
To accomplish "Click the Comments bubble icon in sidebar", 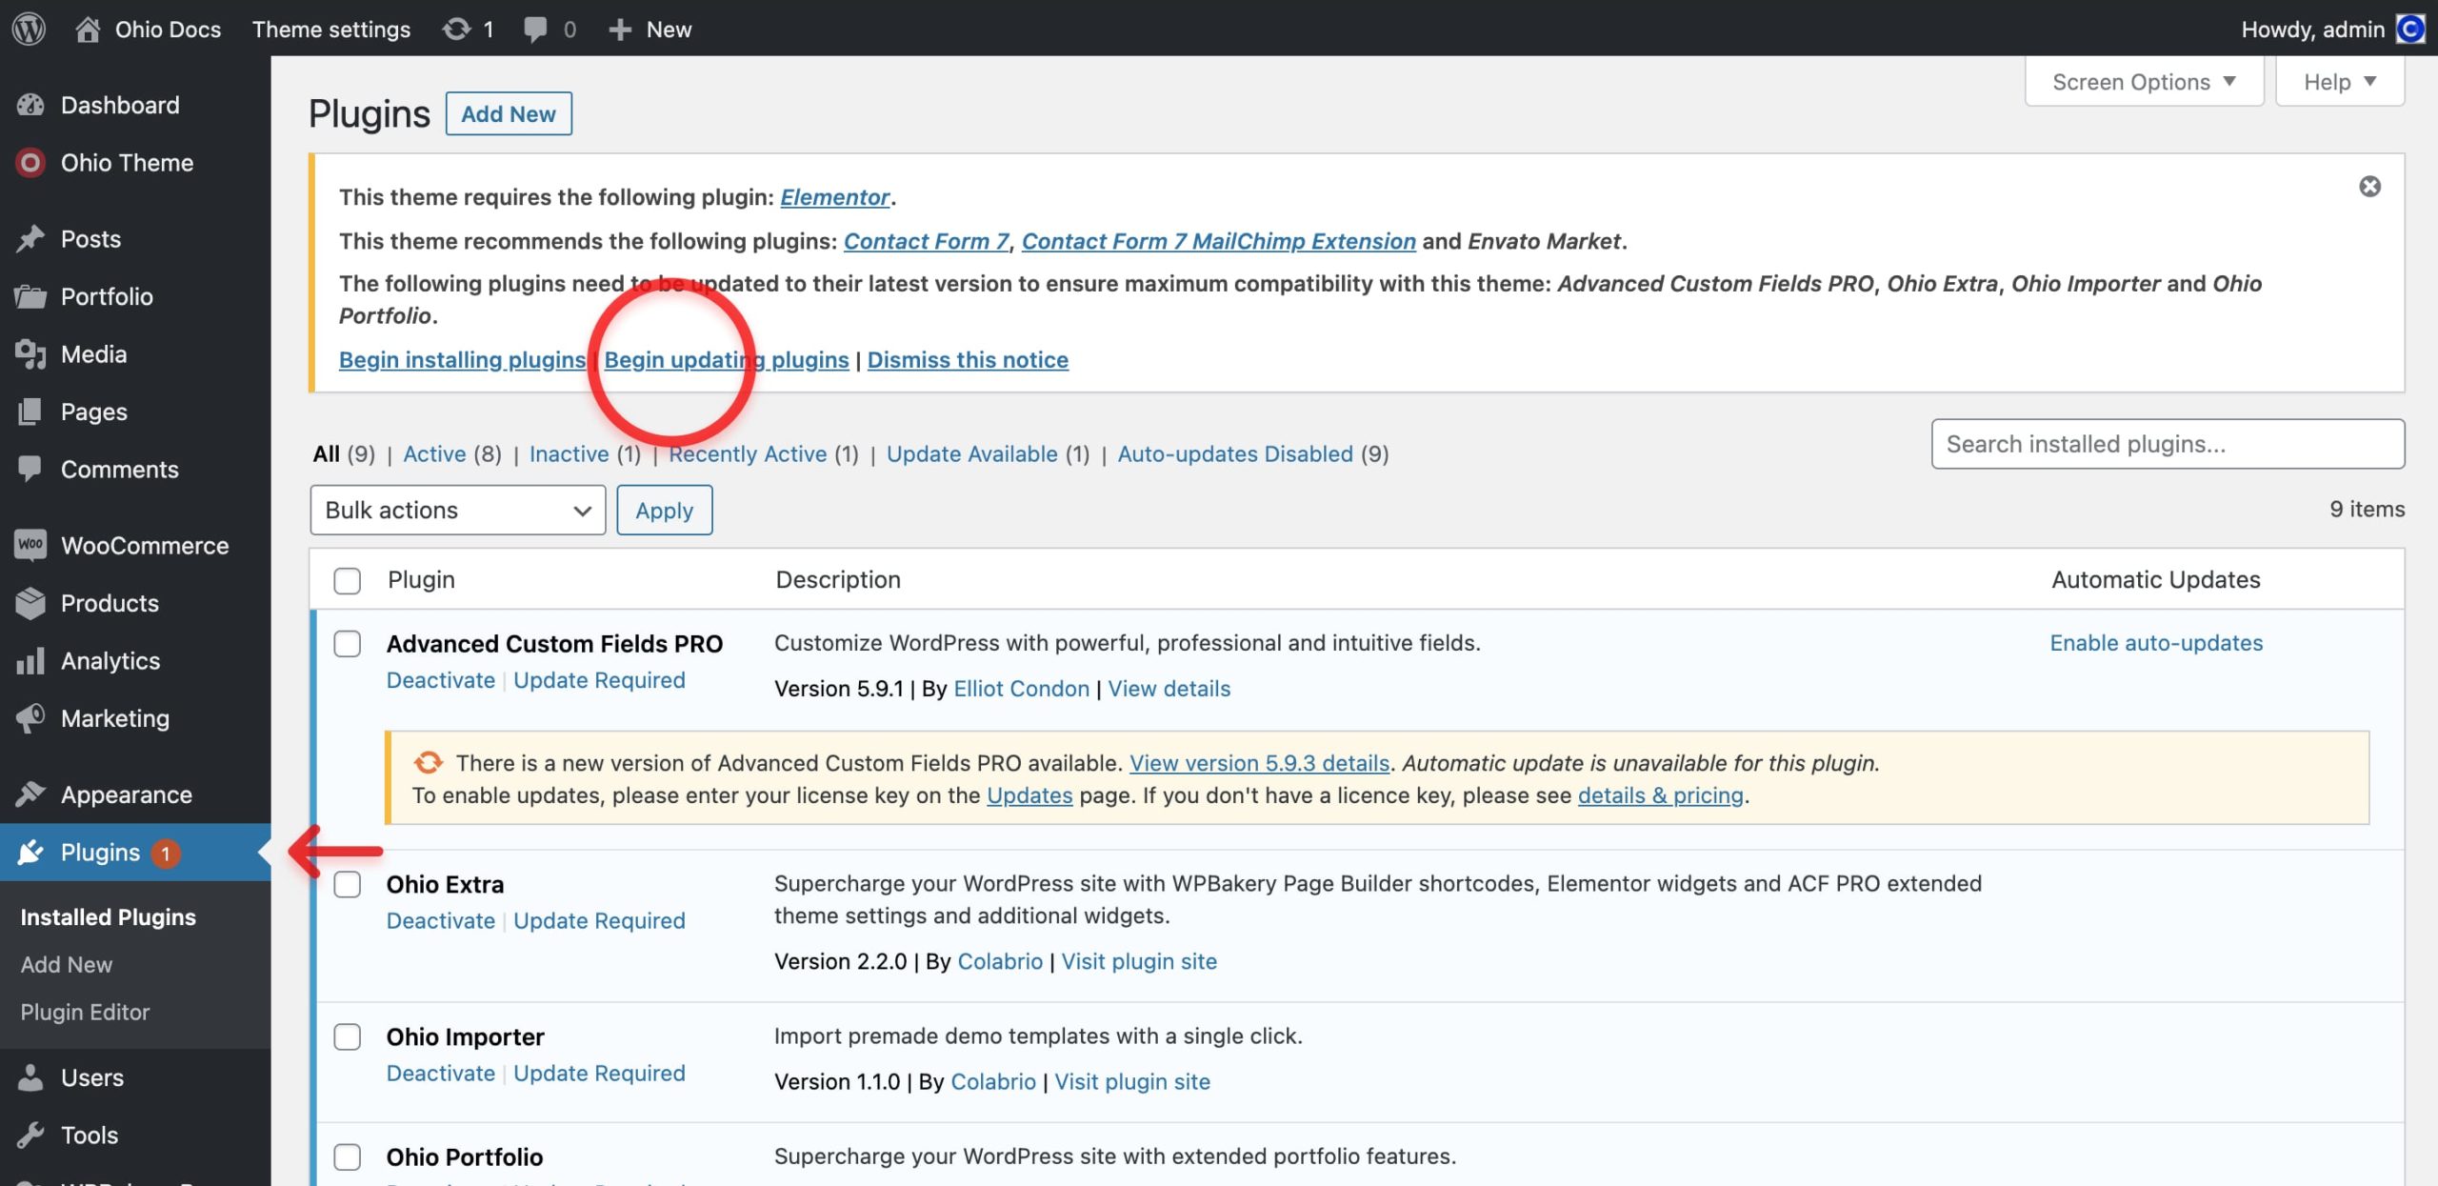I will (x=30, y=469).
